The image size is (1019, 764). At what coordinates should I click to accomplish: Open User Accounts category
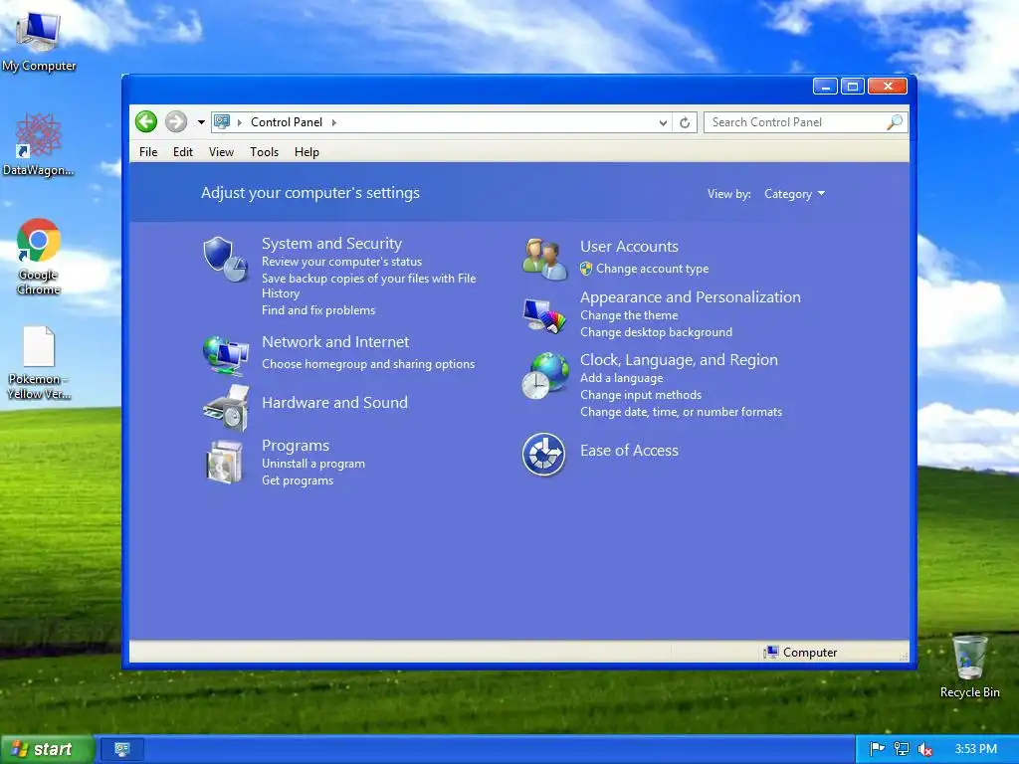coord(629,247)
